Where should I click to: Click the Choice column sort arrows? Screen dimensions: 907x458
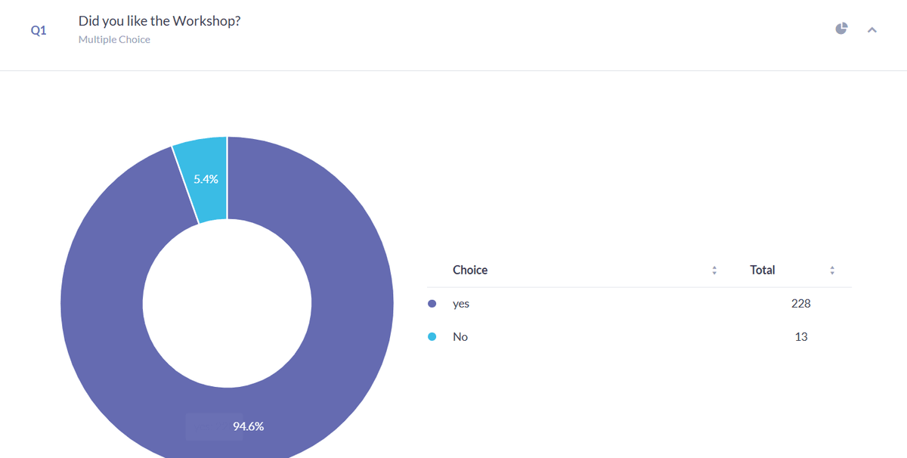click(x=714, y=270)
